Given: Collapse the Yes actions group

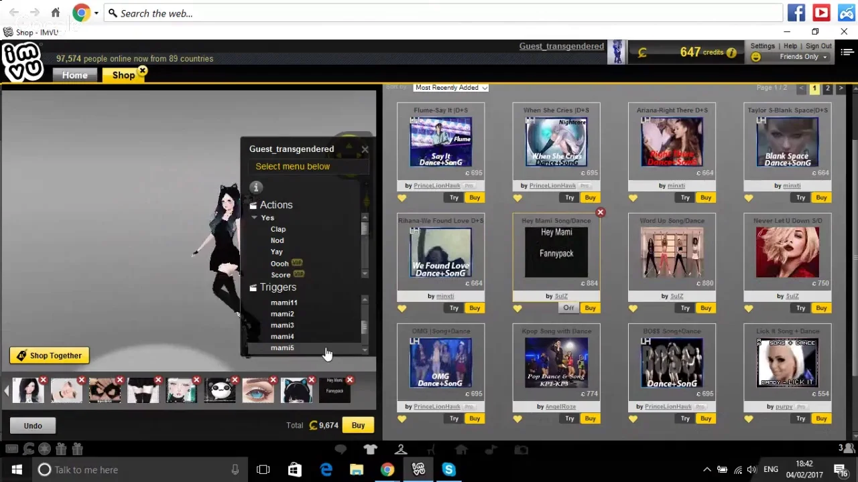Looking at the screenshot, I should coord(255,218).
